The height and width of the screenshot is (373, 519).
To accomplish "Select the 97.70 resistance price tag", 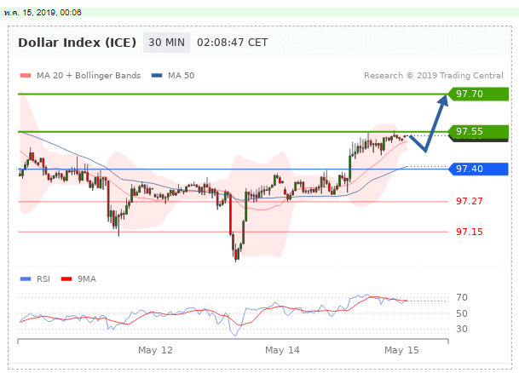I will coord(478,94).
